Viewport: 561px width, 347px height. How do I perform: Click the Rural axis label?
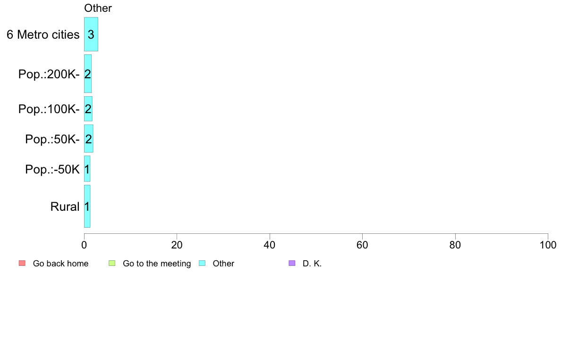[x=65, y=207]
